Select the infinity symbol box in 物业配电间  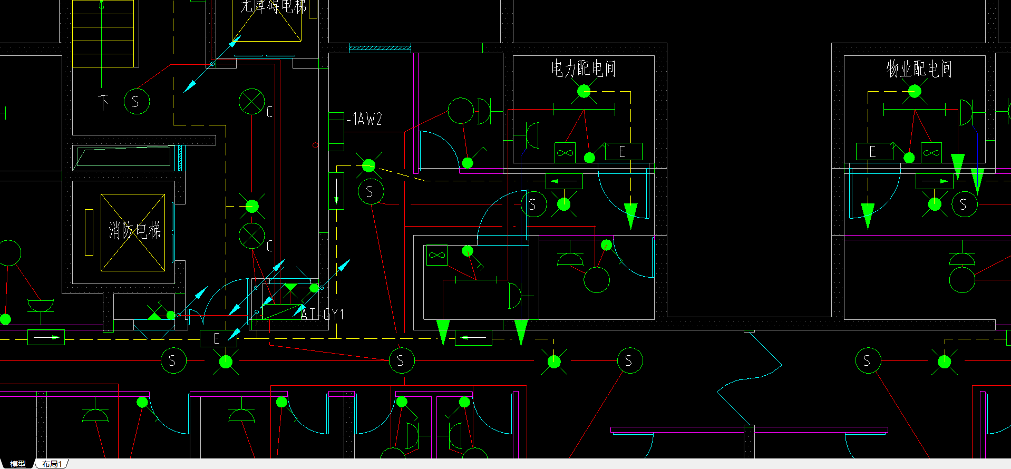point(931,153)
